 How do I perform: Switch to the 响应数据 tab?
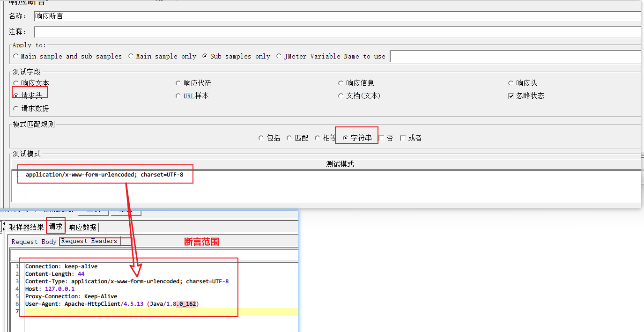click(x=82, y=227)
